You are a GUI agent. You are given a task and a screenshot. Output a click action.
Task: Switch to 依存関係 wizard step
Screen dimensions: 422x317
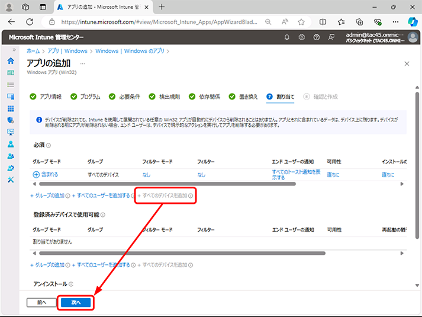204,97
